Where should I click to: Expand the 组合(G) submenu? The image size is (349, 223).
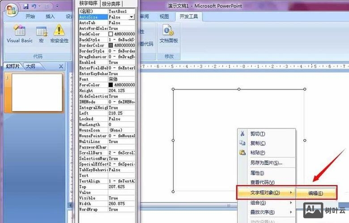264,202
